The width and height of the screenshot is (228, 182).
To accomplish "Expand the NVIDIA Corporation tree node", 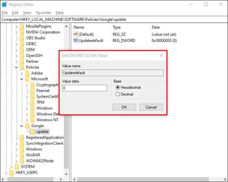I will (17, 33).
